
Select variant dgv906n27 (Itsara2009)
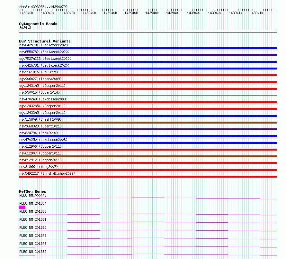[x=40, y=79]
